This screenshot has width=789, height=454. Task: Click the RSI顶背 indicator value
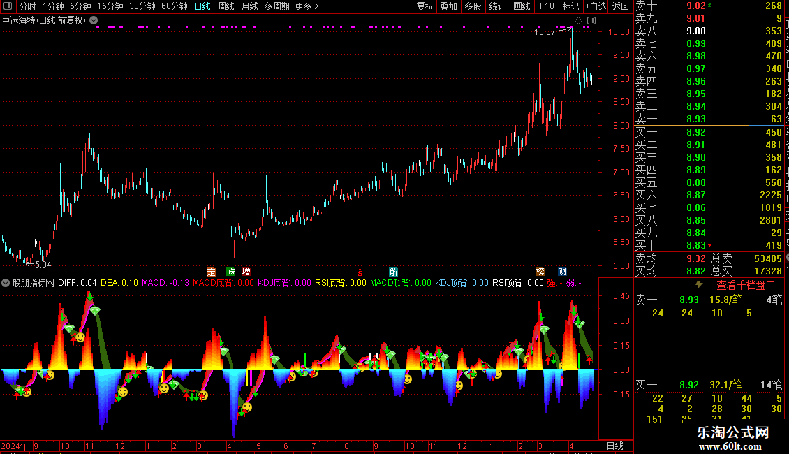click(518, 283)
